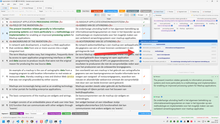Viewport: 220px width, 124px height.
Task: Click the target filter input field
Action: 60,11
